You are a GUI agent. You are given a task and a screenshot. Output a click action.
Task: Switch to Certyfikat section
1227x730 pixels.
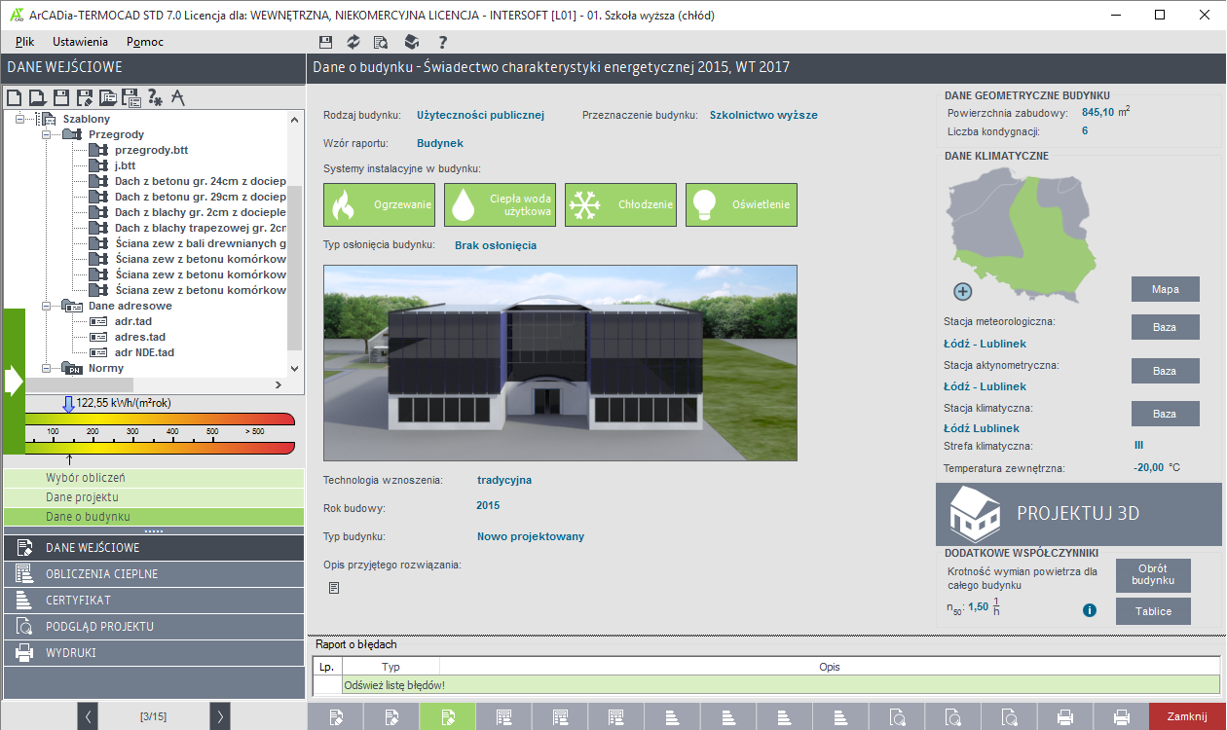[153, 601]
